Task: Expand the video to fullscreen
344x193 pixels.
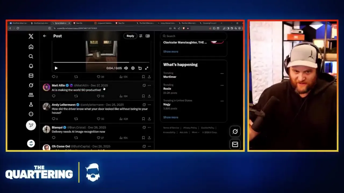Action: click(x=147, y=68)
